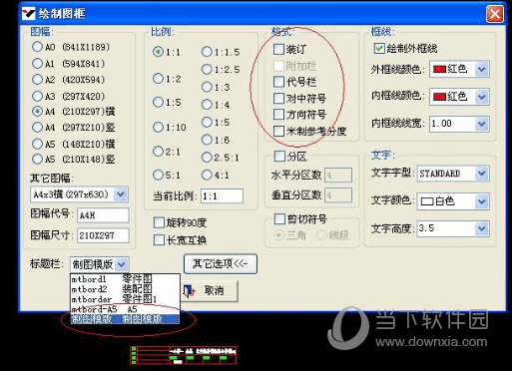Viewport: 512px width, 371px height.
Task: Toggle the 长宽互换 checkbox
Action: (159, 239)
